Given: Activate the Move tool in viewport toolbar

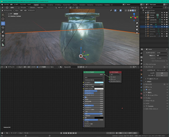Looking at the screenshot, I should (3, 23).
